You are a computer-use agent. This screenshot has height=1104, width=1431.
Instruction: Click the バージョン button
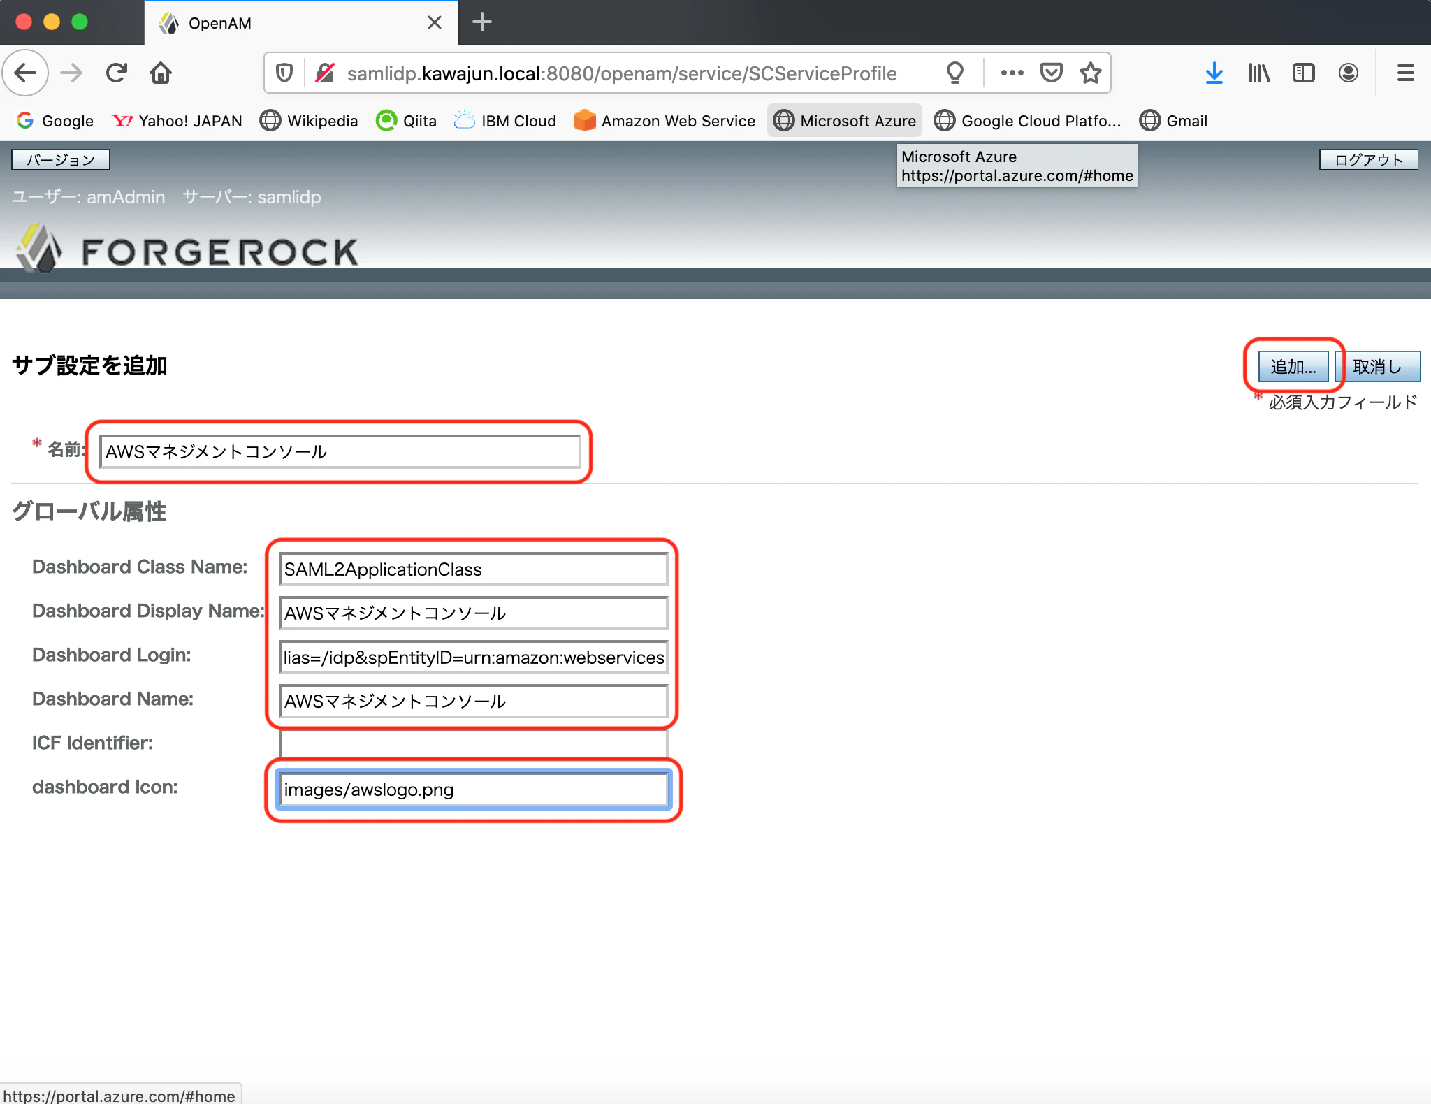61,159
